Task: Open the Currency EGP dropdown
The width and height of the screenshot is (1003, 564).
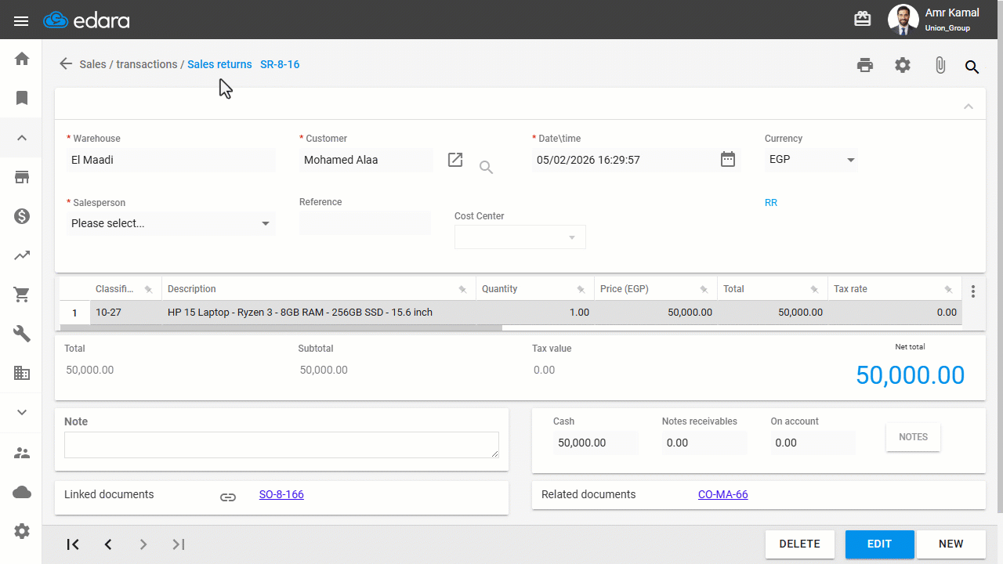Action: click(811, 160)
